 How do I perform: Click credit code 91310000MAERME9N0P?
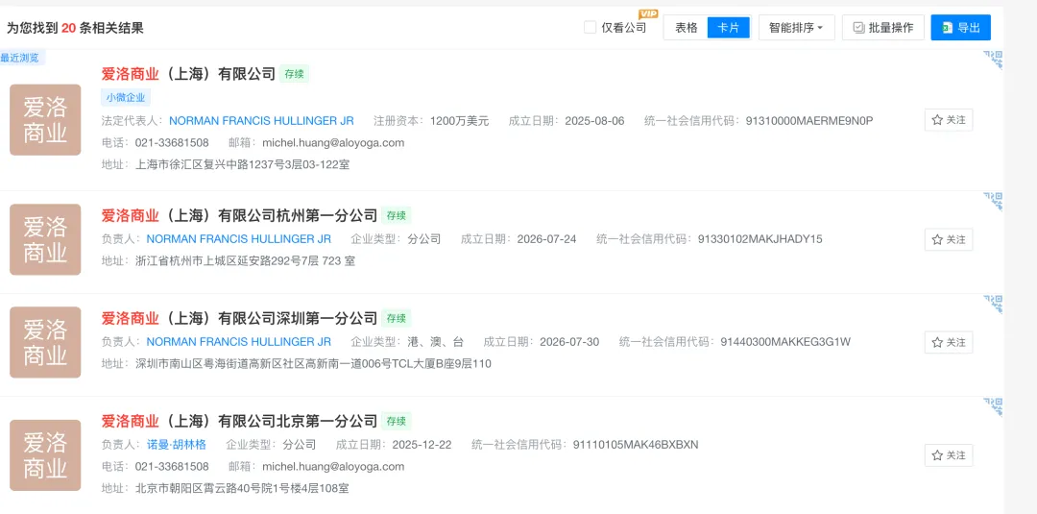pyautogui.click(x=809, y=121)
